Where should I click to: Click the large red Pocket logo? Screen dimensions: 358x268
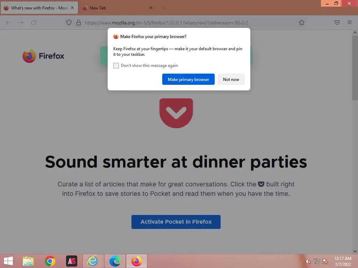[x=176, y=113]
